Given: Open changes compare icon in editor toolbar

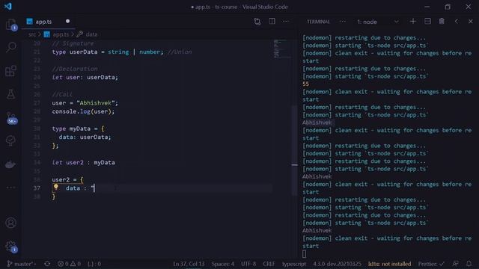Looking at the screenshot, I should point(257,22).
